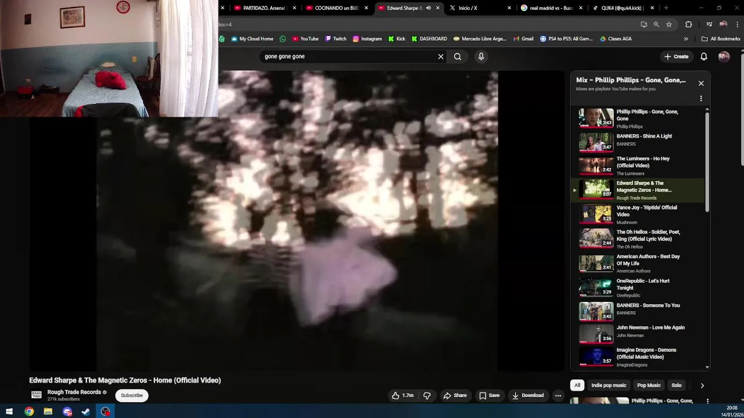Download the video

click(528, 395)
